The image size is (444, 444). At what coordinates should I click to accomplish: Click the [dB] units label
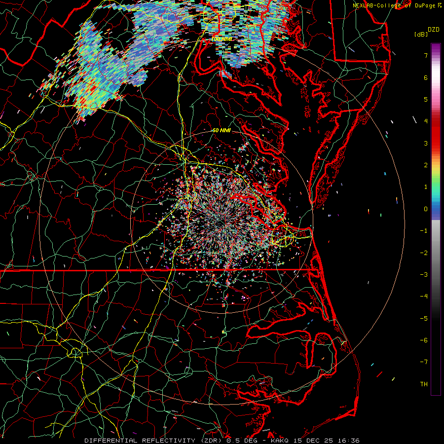(x=421, y=35)
